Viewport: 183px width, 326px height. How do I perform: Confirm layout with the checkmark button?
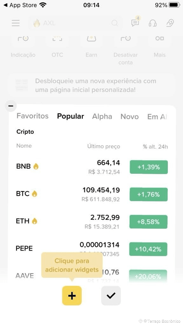[x=111, y=295]
